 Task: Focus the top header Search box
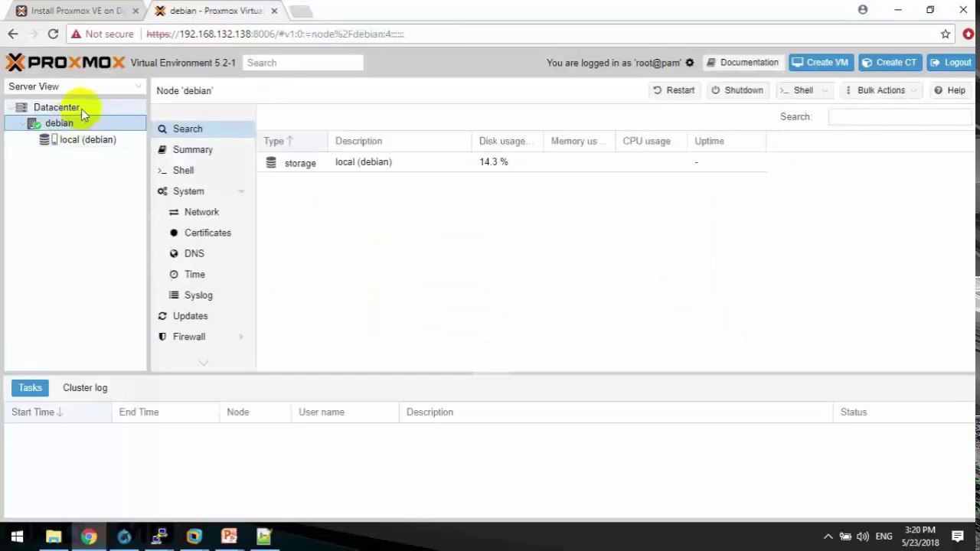click(x=303, y=63)
